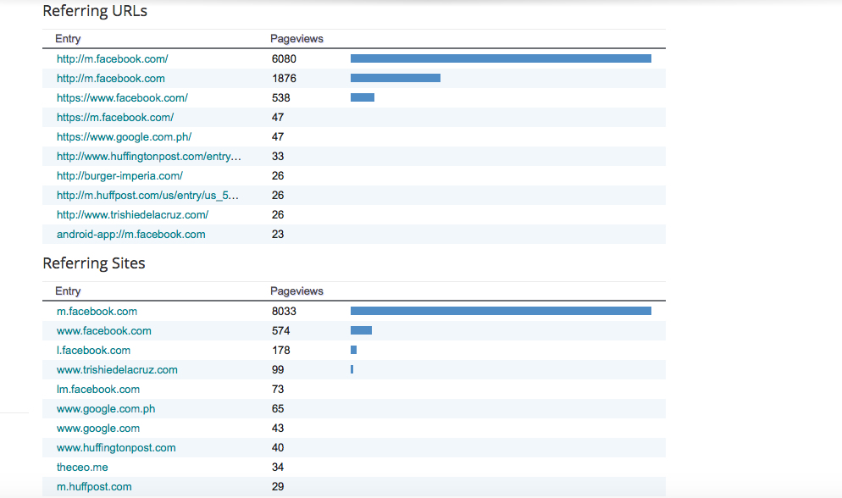Open the m.huffpost.com/us/entry URL link
Image resolution: width=842 pixels, height=498 pixels.
[147, 196]
